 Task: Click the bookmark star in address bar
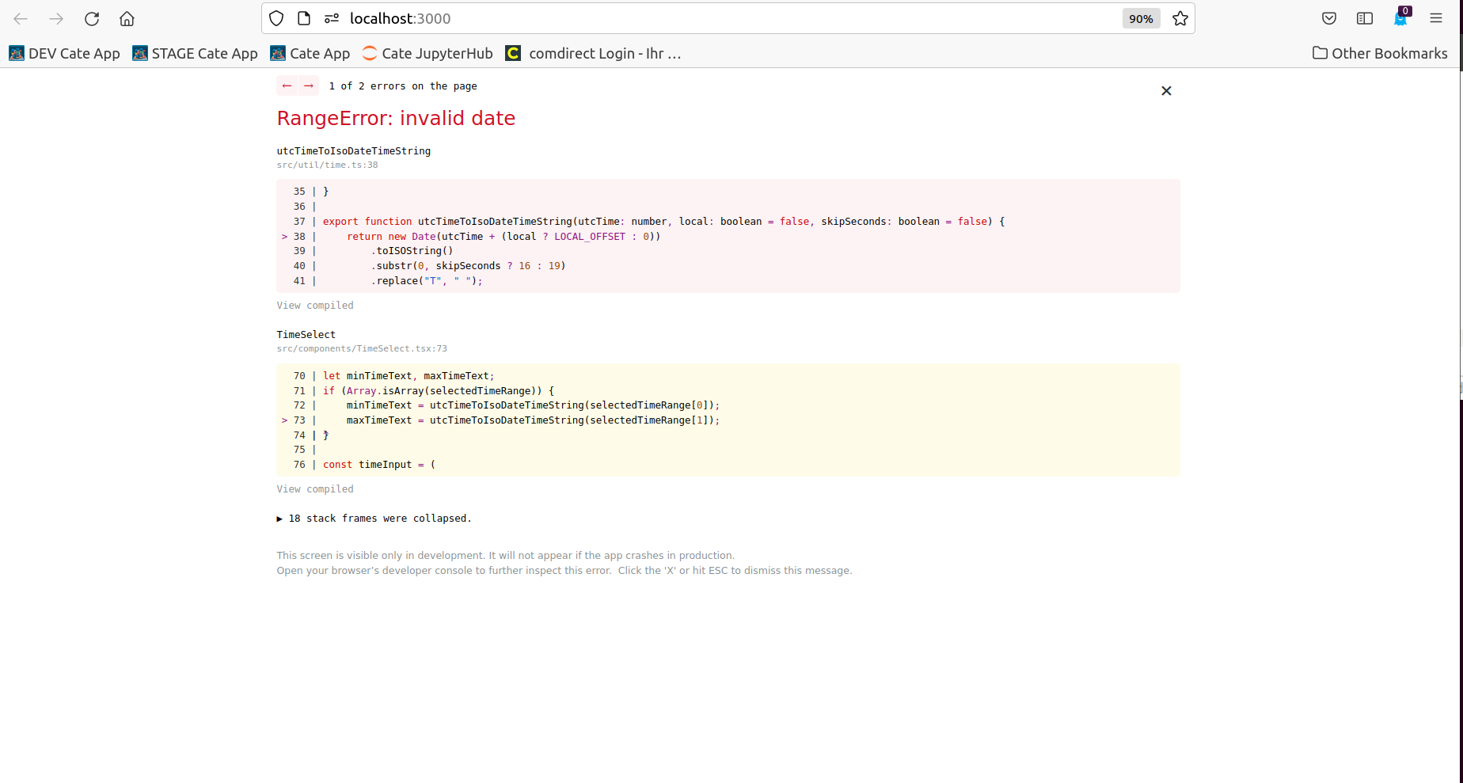pyautogui.click(x=1180, y=18)
